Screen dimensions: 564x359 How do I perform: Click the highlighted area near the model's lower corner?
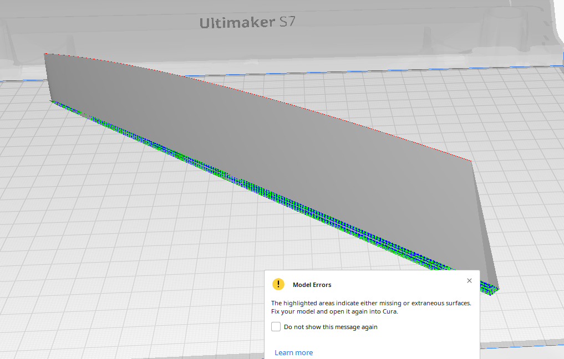point(488,288)
